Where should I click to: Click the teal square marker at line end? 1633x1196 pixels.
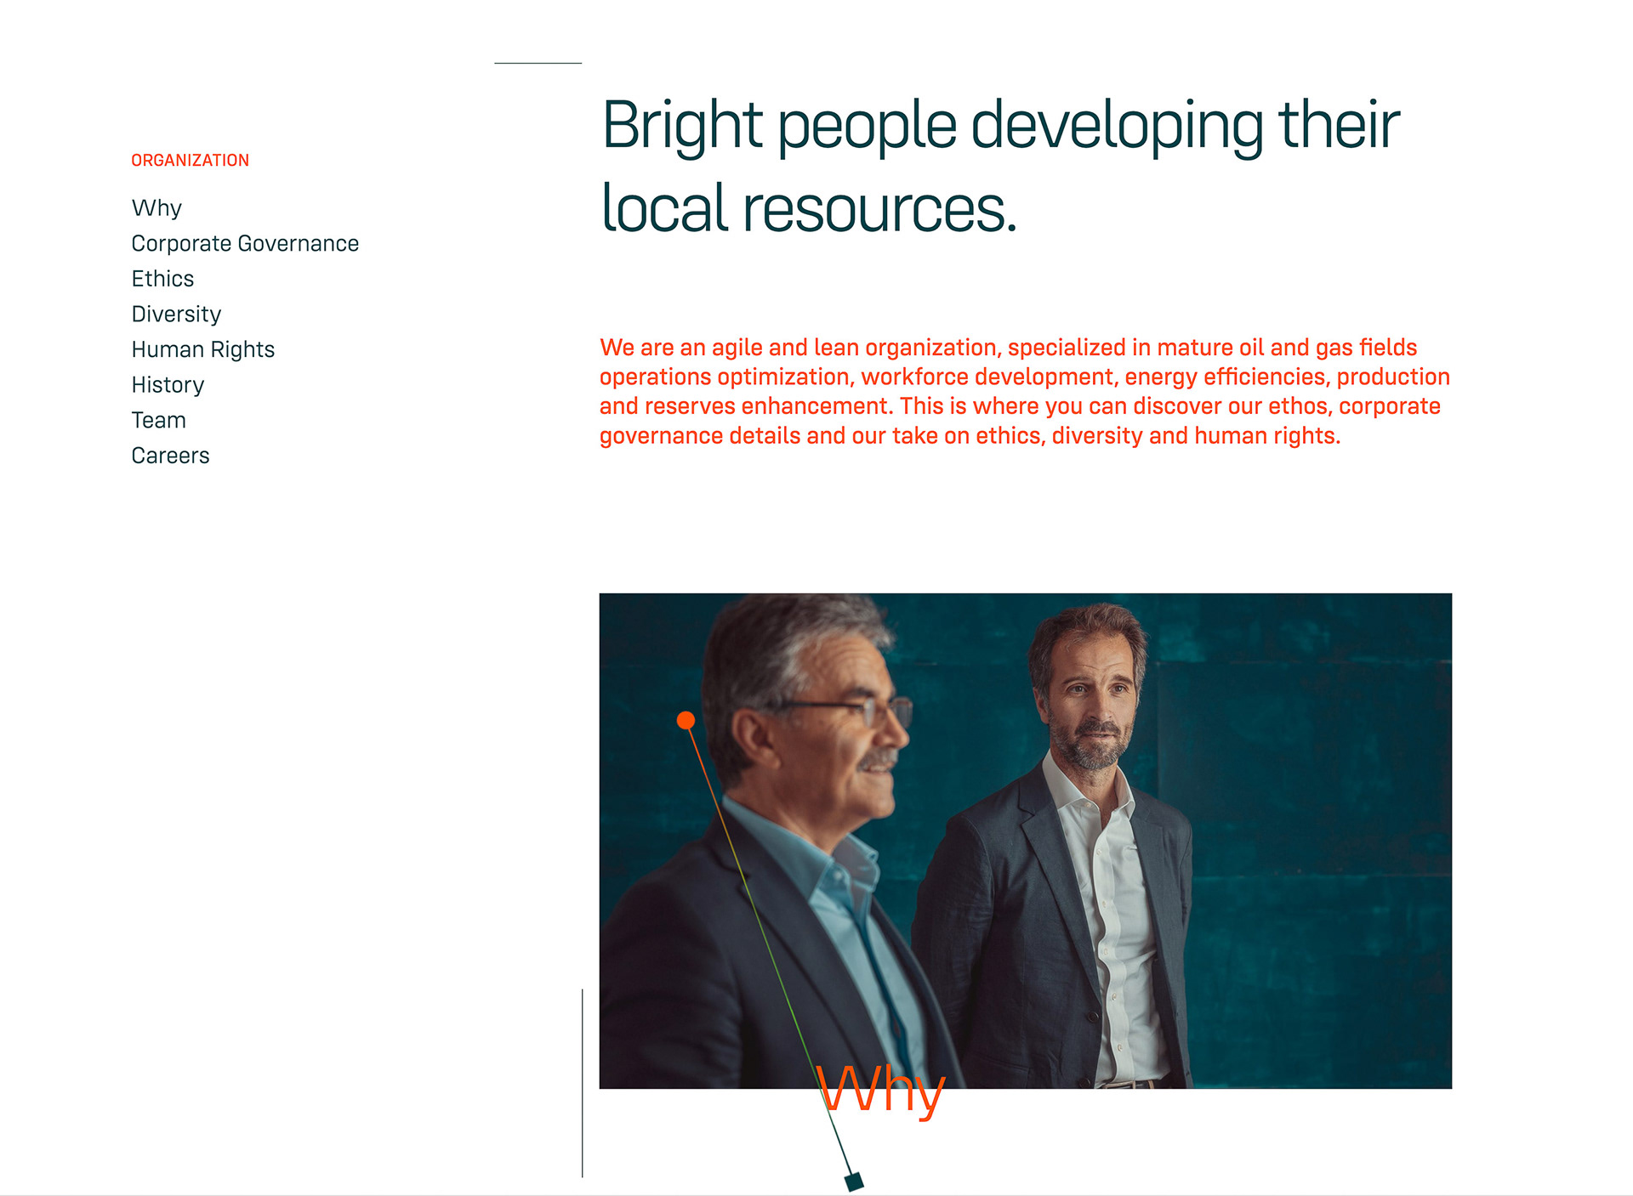click(854, 1181)
